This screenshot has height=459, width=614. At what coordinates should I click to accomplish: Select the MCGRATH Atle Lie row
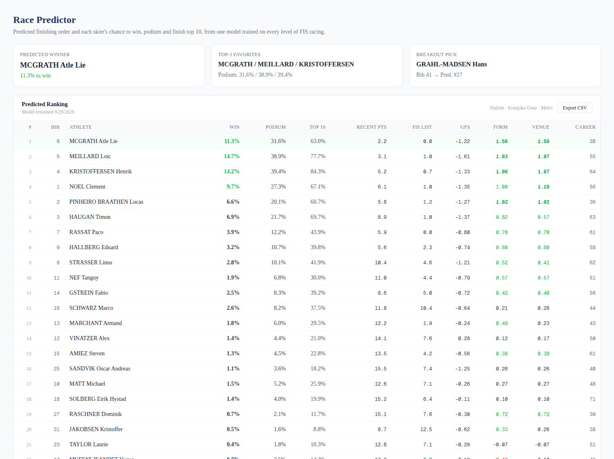pyautogui.click(x=307, y=141)
